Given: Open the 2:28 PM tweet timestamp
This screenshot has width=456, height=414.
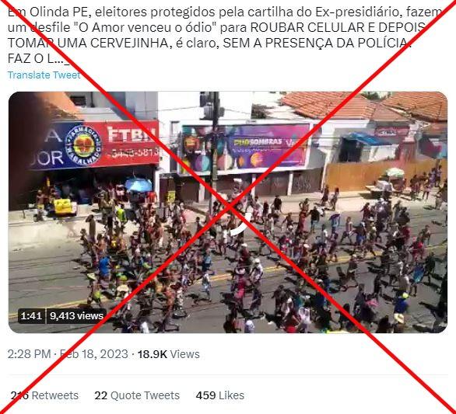Looking at the screenshot, I should (x=29, y=354).
